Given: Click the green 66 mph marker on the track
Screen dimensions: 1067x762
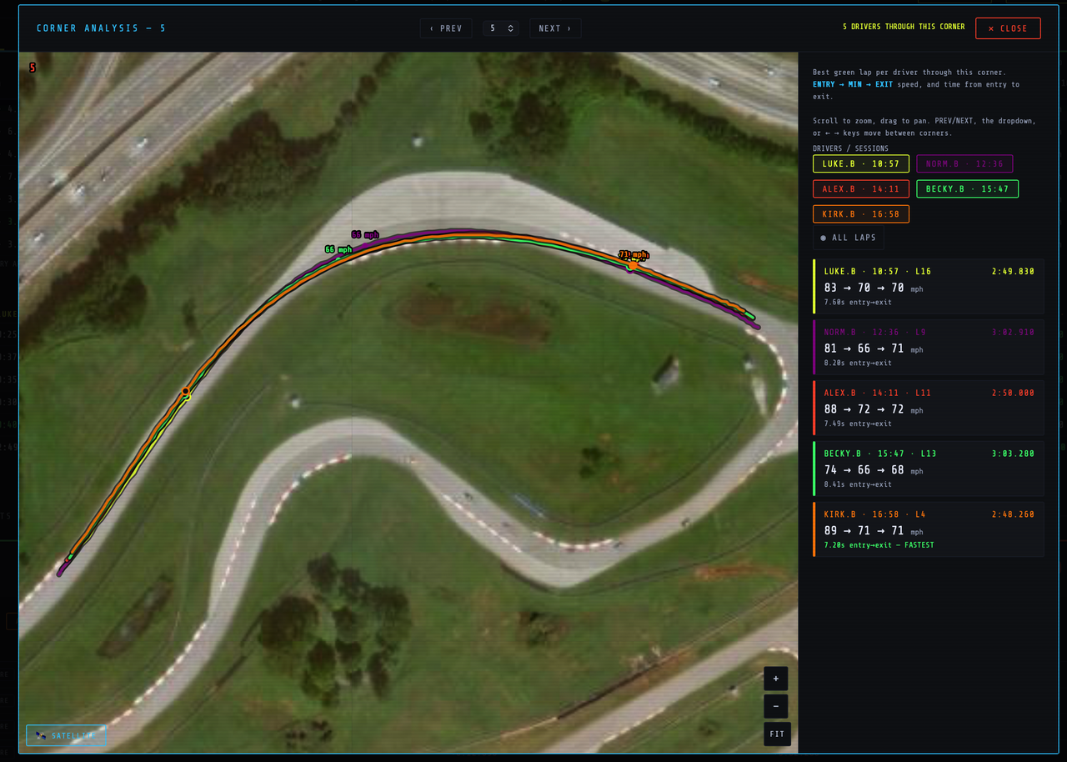Looking at the screenshot, I should [x=338, y=249].
